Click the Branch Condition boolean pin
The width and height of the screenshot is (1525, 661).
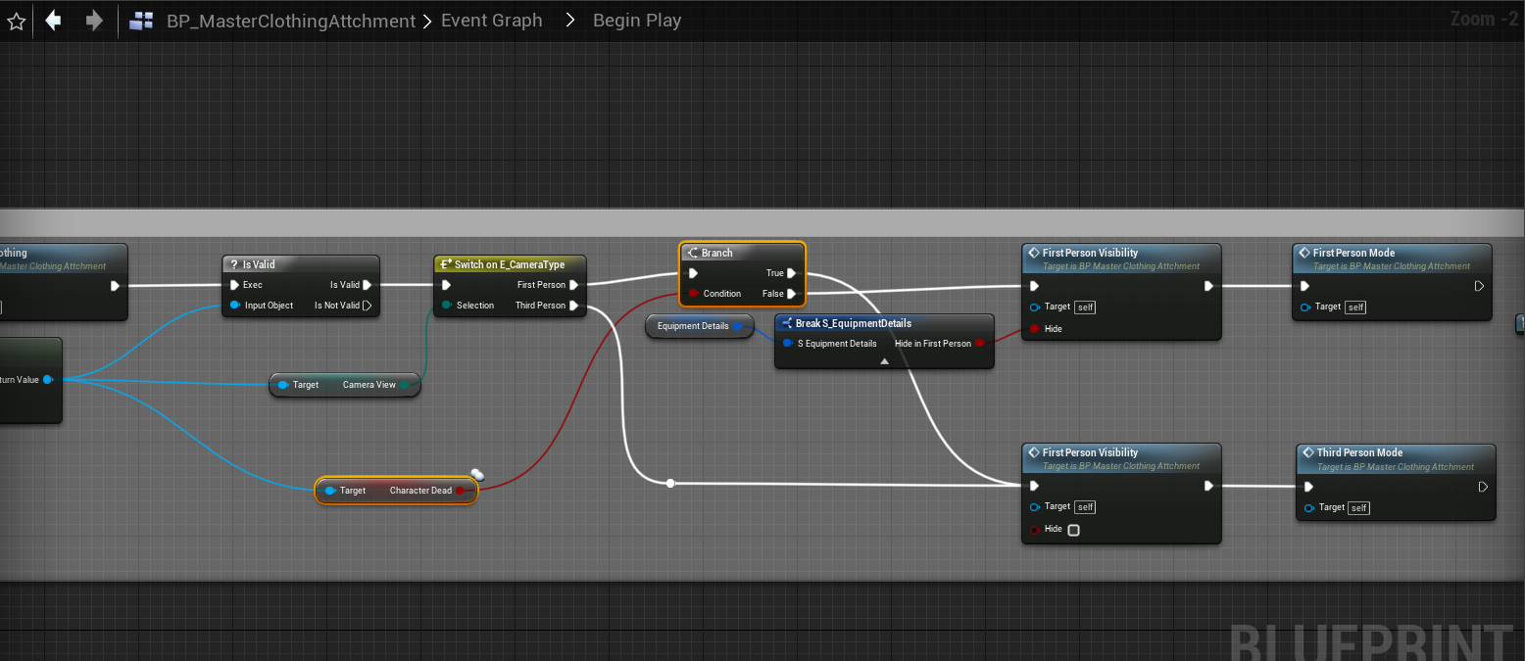(x=694, y=294)
